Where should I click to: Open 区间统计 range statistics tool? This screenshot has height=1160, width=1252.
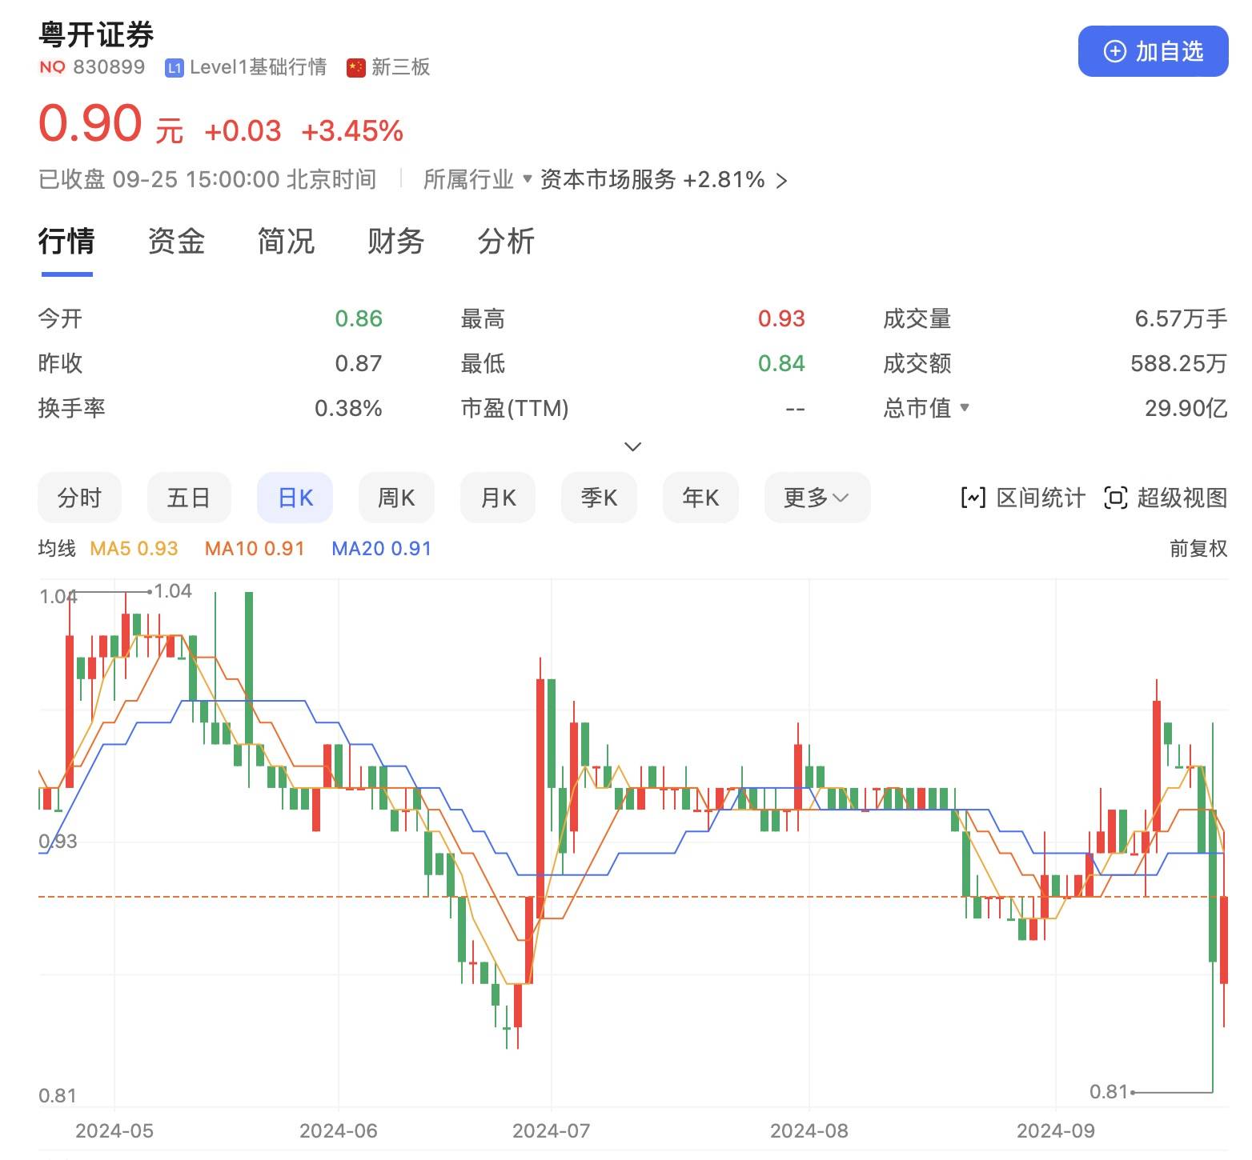1023,498
